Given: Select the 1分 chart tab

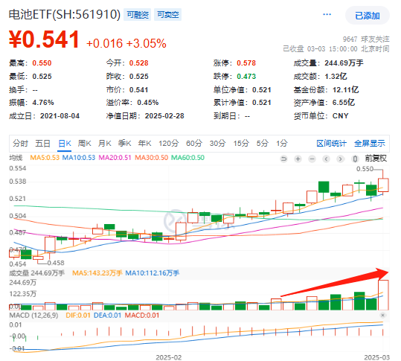Looking at the screenshot, I should pyautogui.click(x=282, y=143).
